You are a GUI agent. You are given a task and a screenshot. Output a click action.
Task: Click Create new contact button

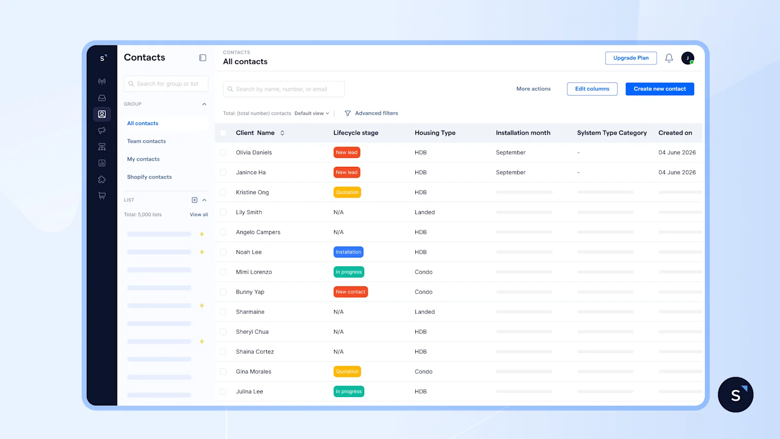coord(660,89)
